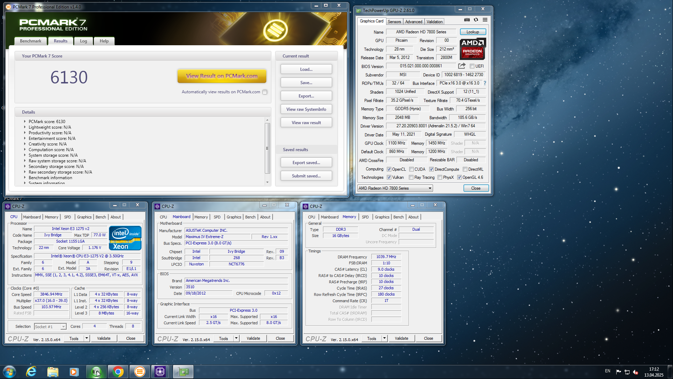Expand the PCMark score: 6130 tree item
The height and width of the screenshot is (379, 673).
coord(25,122)
